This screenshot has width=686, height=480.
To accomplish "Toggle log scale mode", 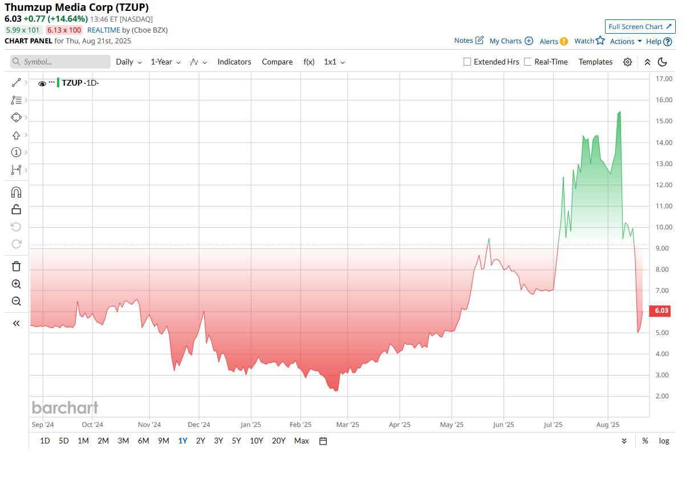I will [664, 441].
